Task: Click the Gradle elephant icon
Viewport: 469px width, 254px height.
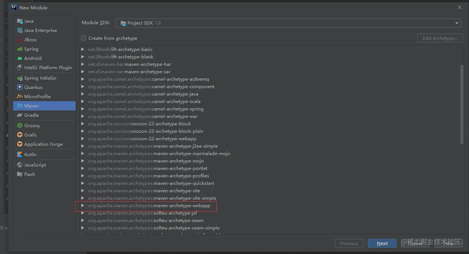Action: click(x=20, y=115)
